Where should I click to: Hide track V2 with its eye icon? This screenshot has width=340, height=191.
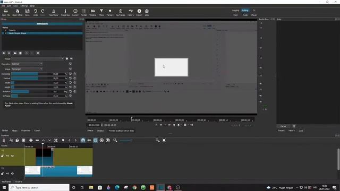point(12,156)
